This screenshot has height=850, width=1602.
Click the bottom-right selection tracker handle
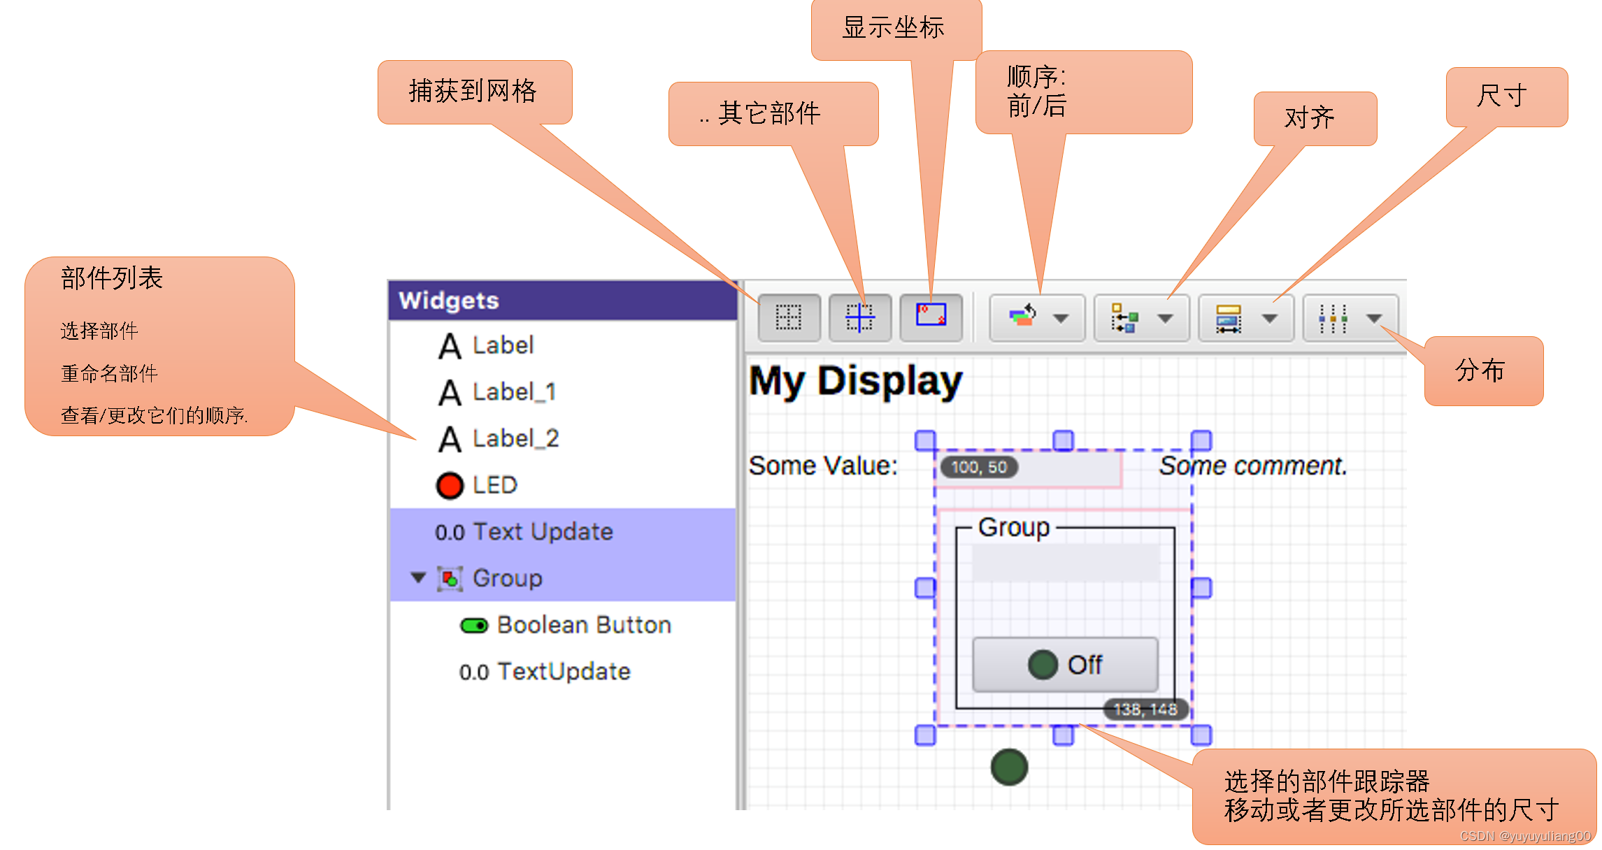[1201, 735]
